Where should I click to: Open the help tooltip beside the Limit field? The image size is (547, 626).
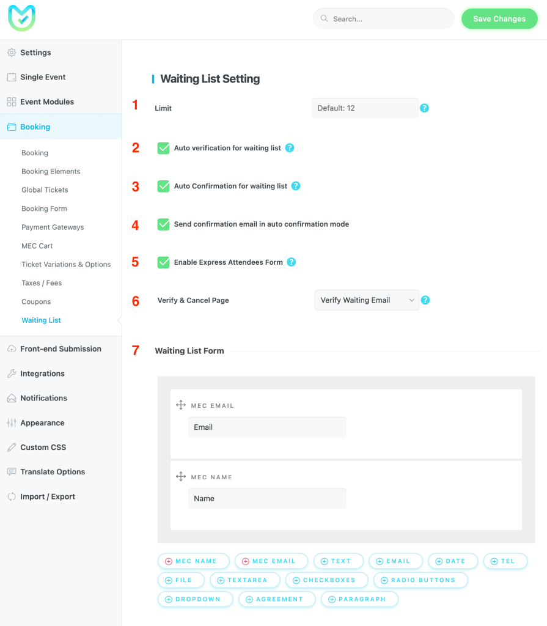click(424, 108)
